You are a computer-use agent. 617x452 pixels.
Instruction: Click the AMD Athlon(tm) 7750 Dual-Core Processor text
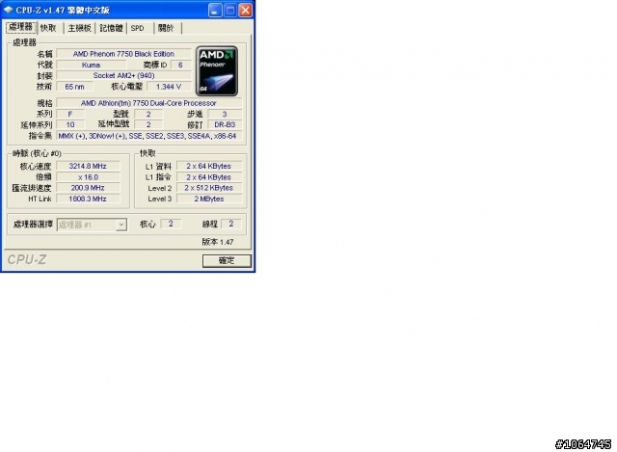coord(148,103)
